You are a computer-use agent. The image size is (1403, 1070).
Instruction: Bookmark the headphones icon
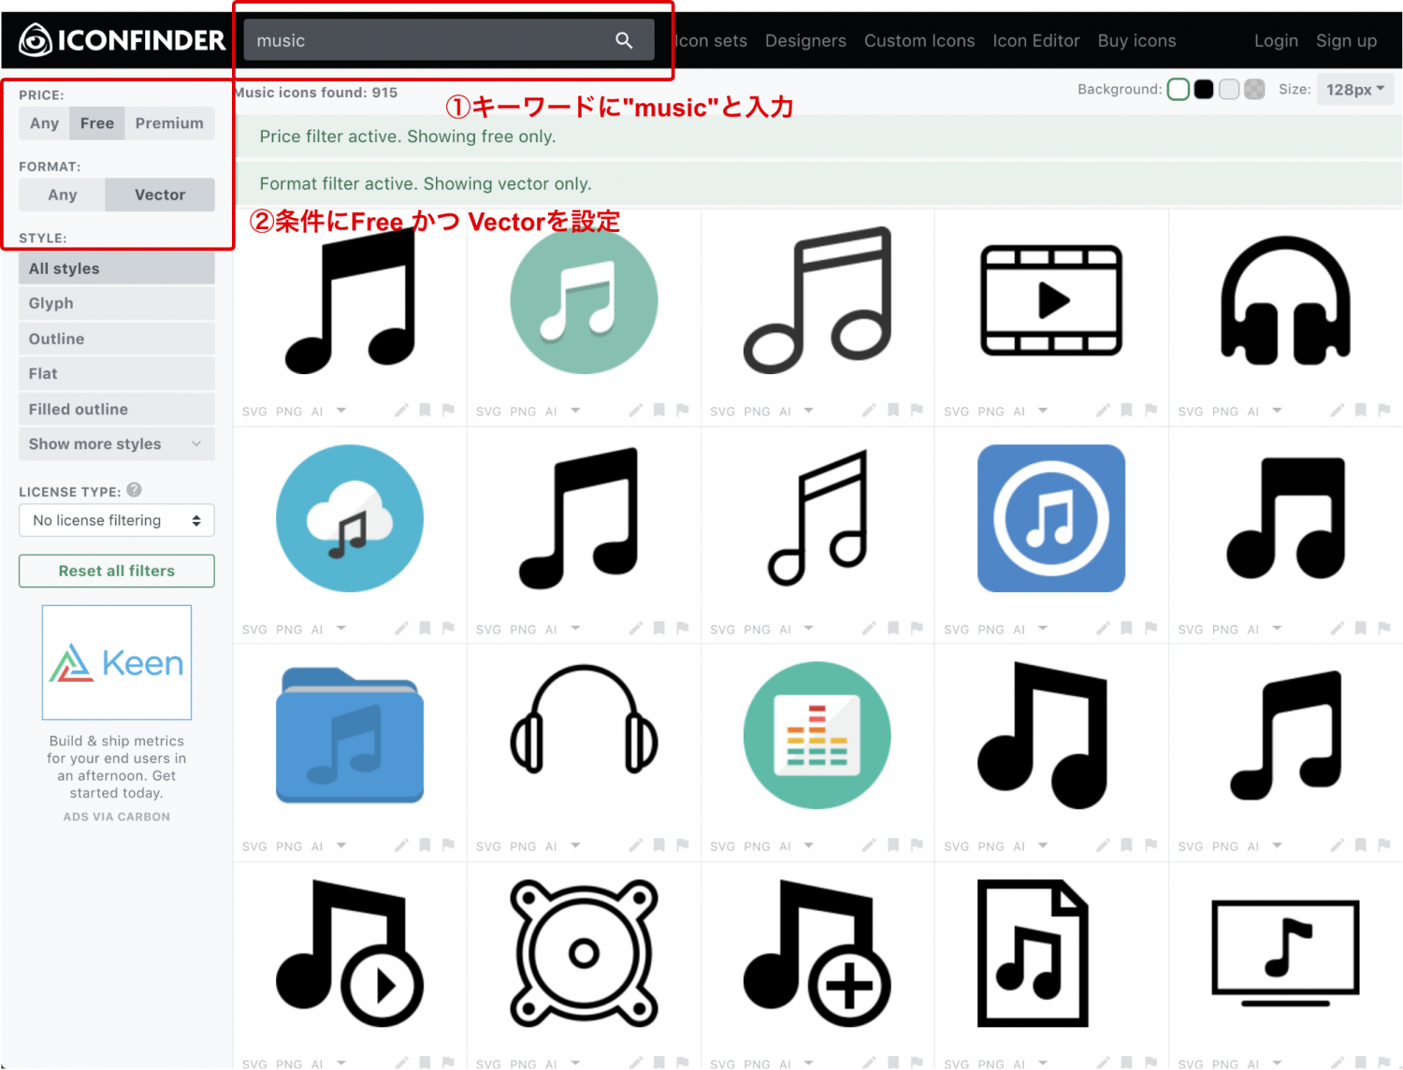tap(1361, 410)
